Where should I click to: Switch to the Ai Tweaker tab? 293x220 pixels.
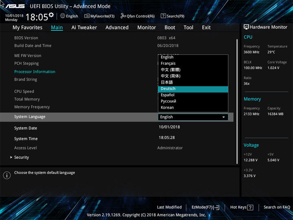tap(84, 28)
